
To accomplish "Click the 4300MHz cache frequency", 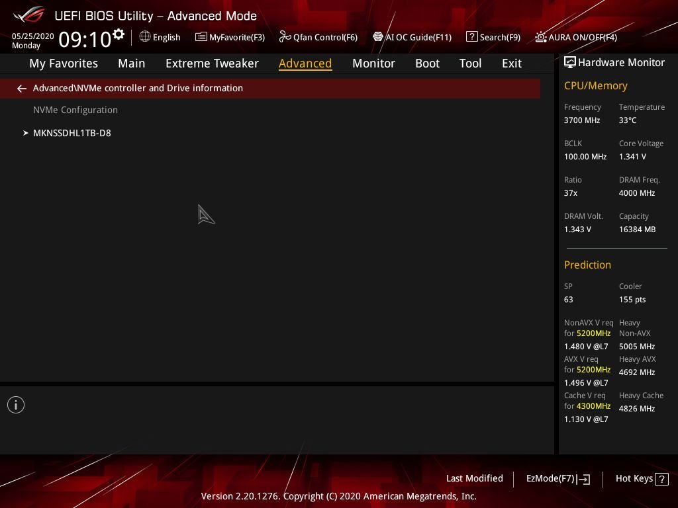I will 593,406.
